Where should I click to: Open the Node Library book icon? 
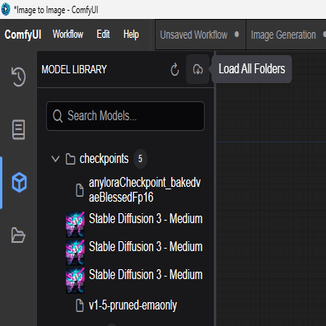[x=18, y=129]
